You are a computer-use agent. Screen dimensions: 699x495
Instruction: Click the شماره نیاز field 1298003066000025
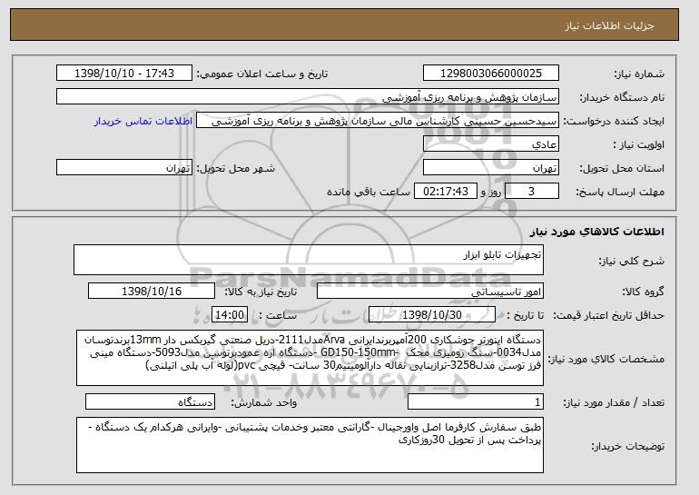point(491,74)
